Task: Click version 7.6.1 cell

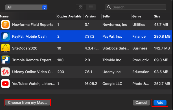Action: coord(88,72)
